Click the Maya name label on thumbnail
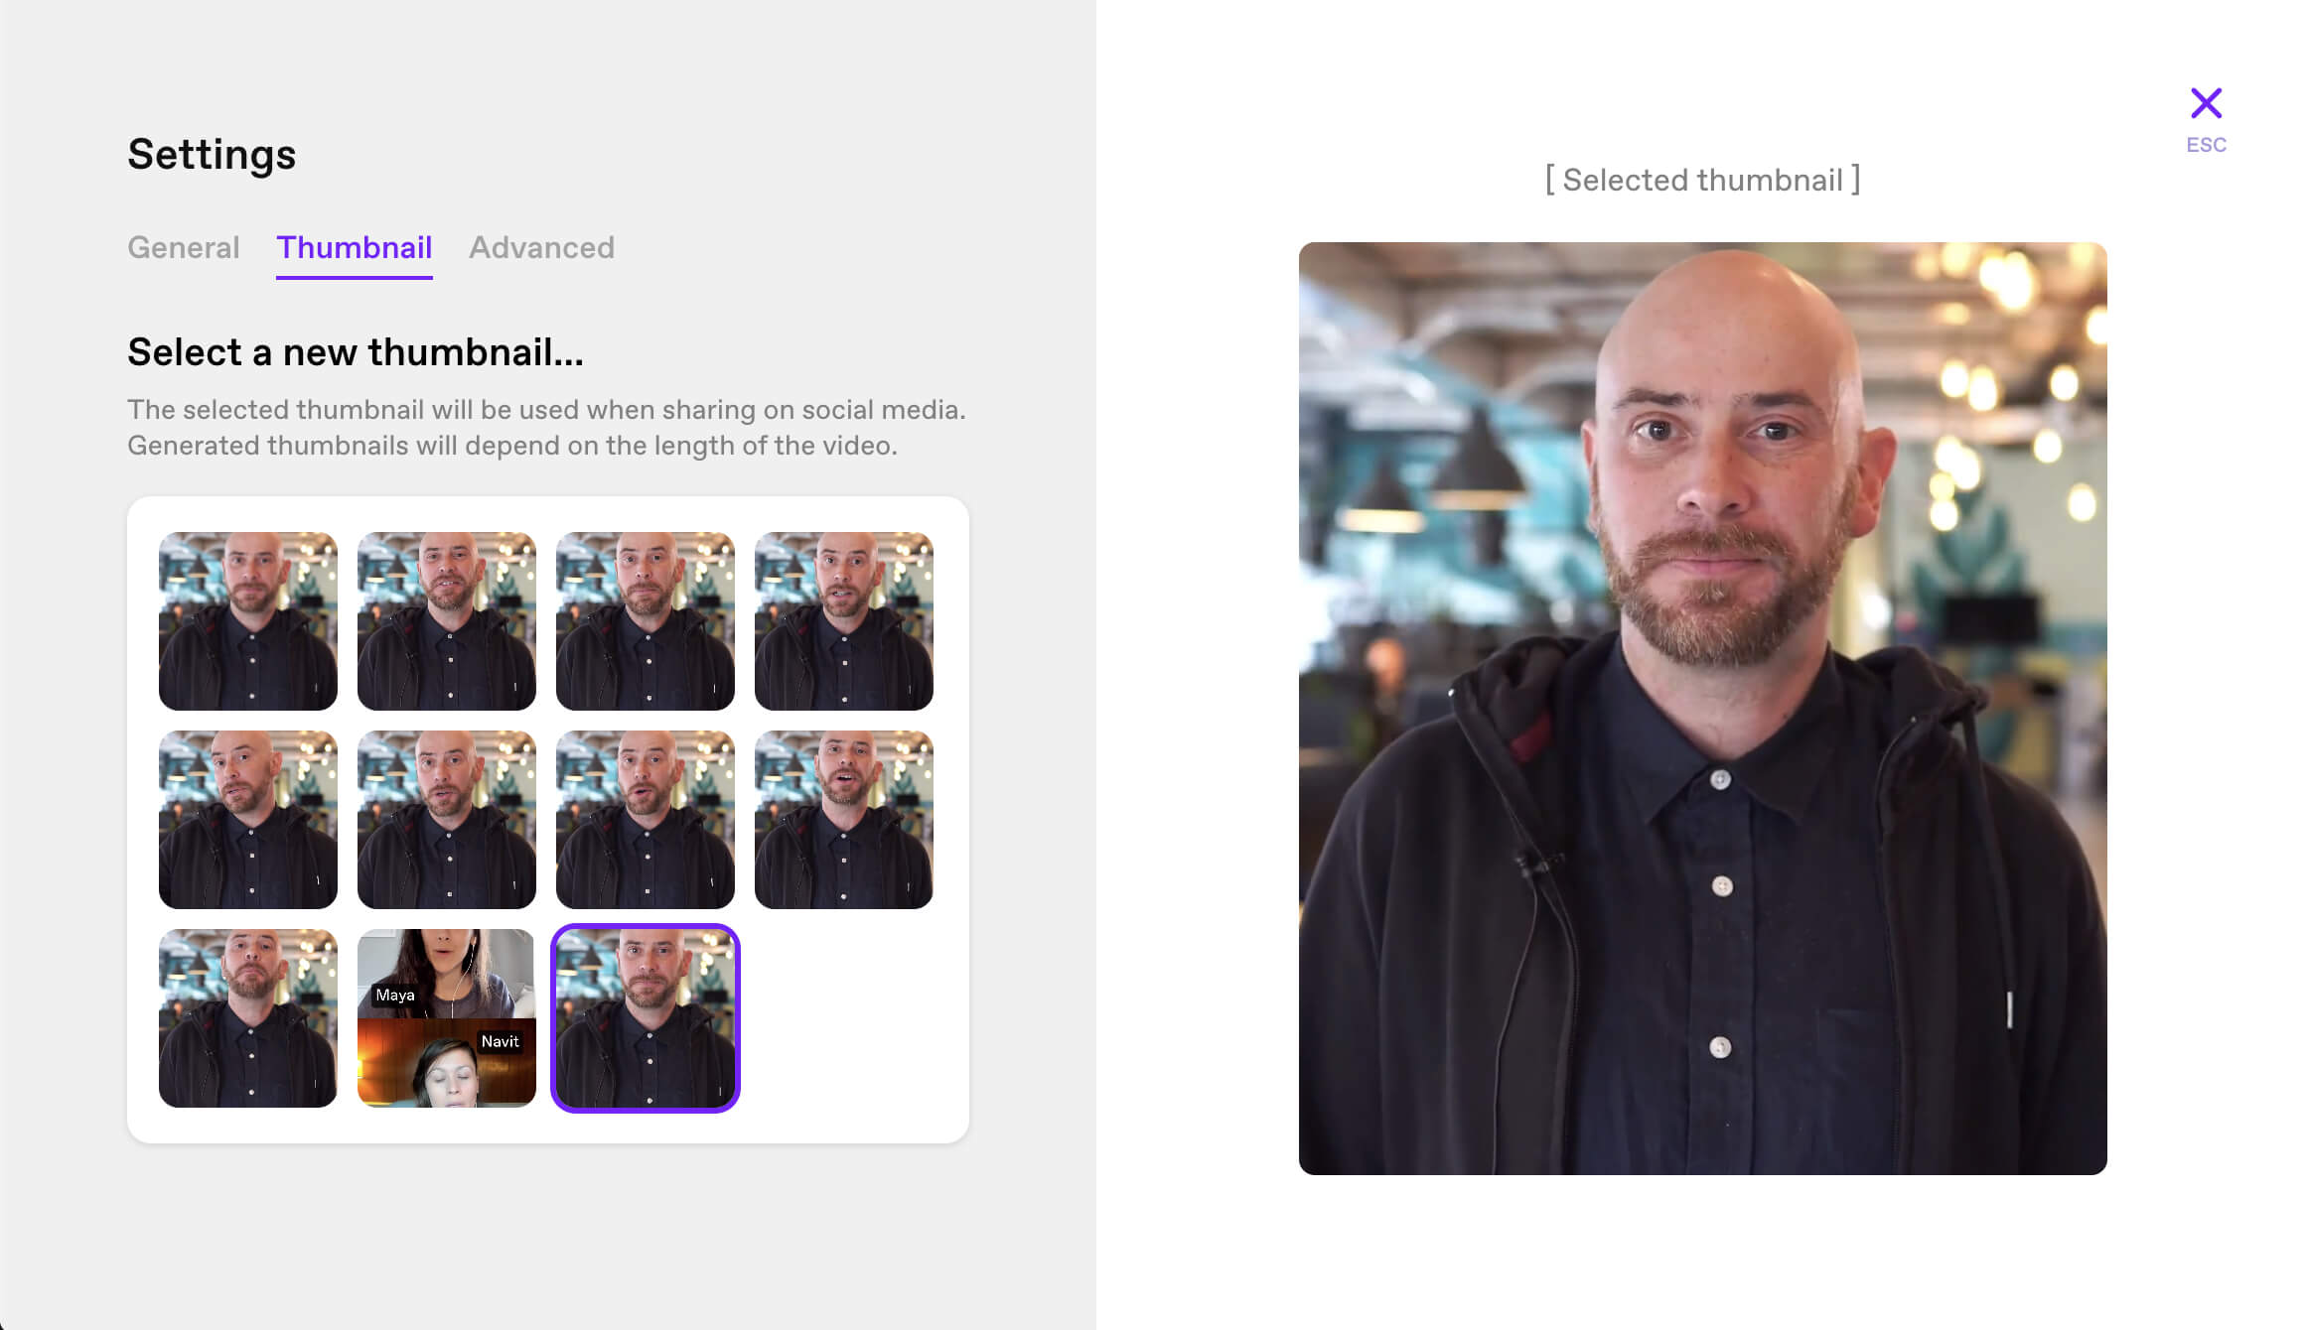 tap(395, 995)
